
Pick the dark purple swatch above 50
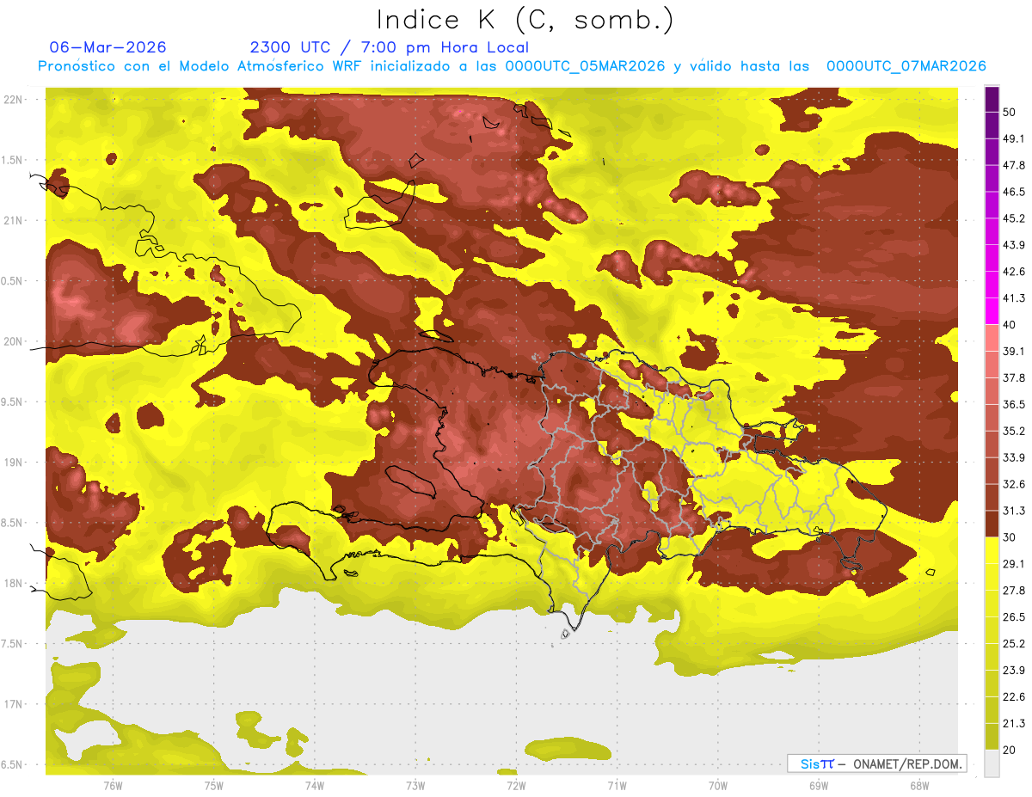(992, 99)
